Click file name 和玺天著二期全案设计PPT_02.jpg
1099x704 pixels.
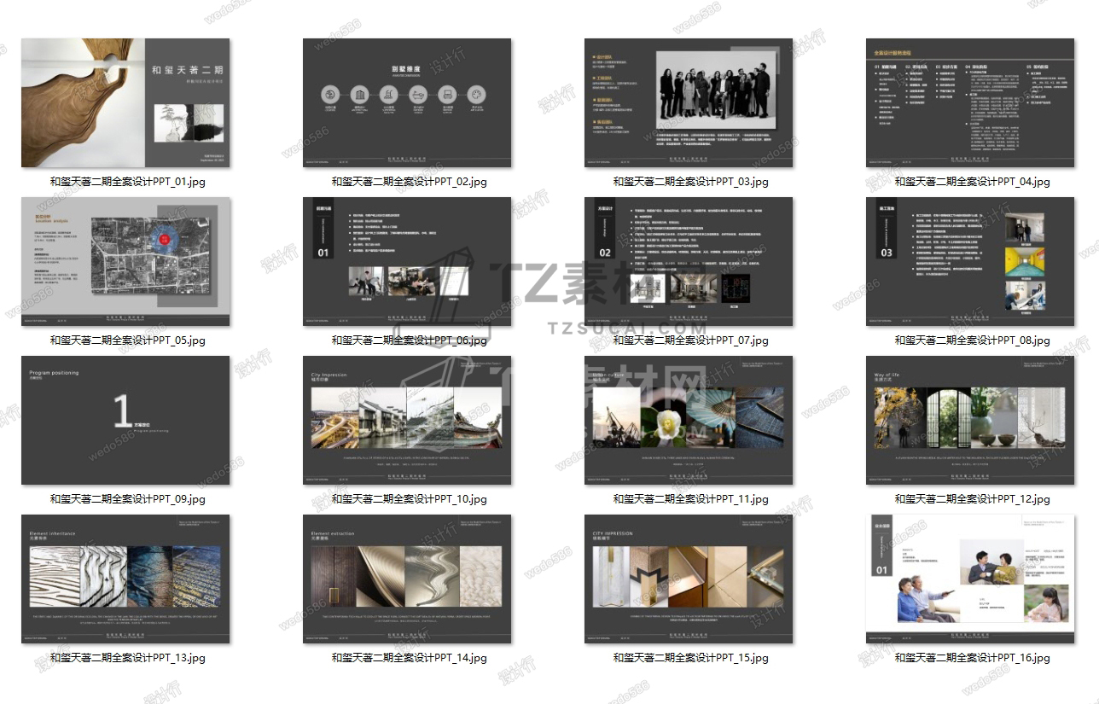click(x=410, y=182)
